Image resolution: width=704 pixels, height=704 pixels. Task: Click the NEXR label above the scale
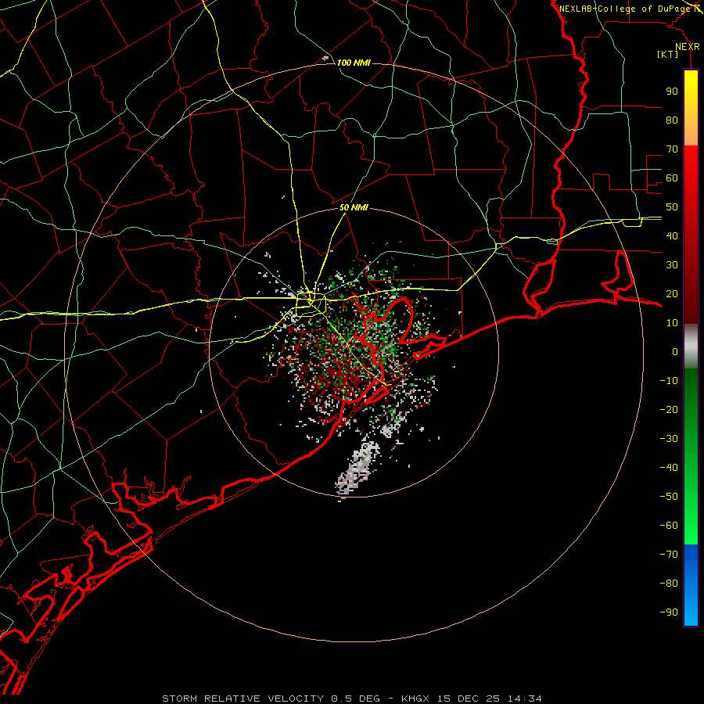point(687,47)
